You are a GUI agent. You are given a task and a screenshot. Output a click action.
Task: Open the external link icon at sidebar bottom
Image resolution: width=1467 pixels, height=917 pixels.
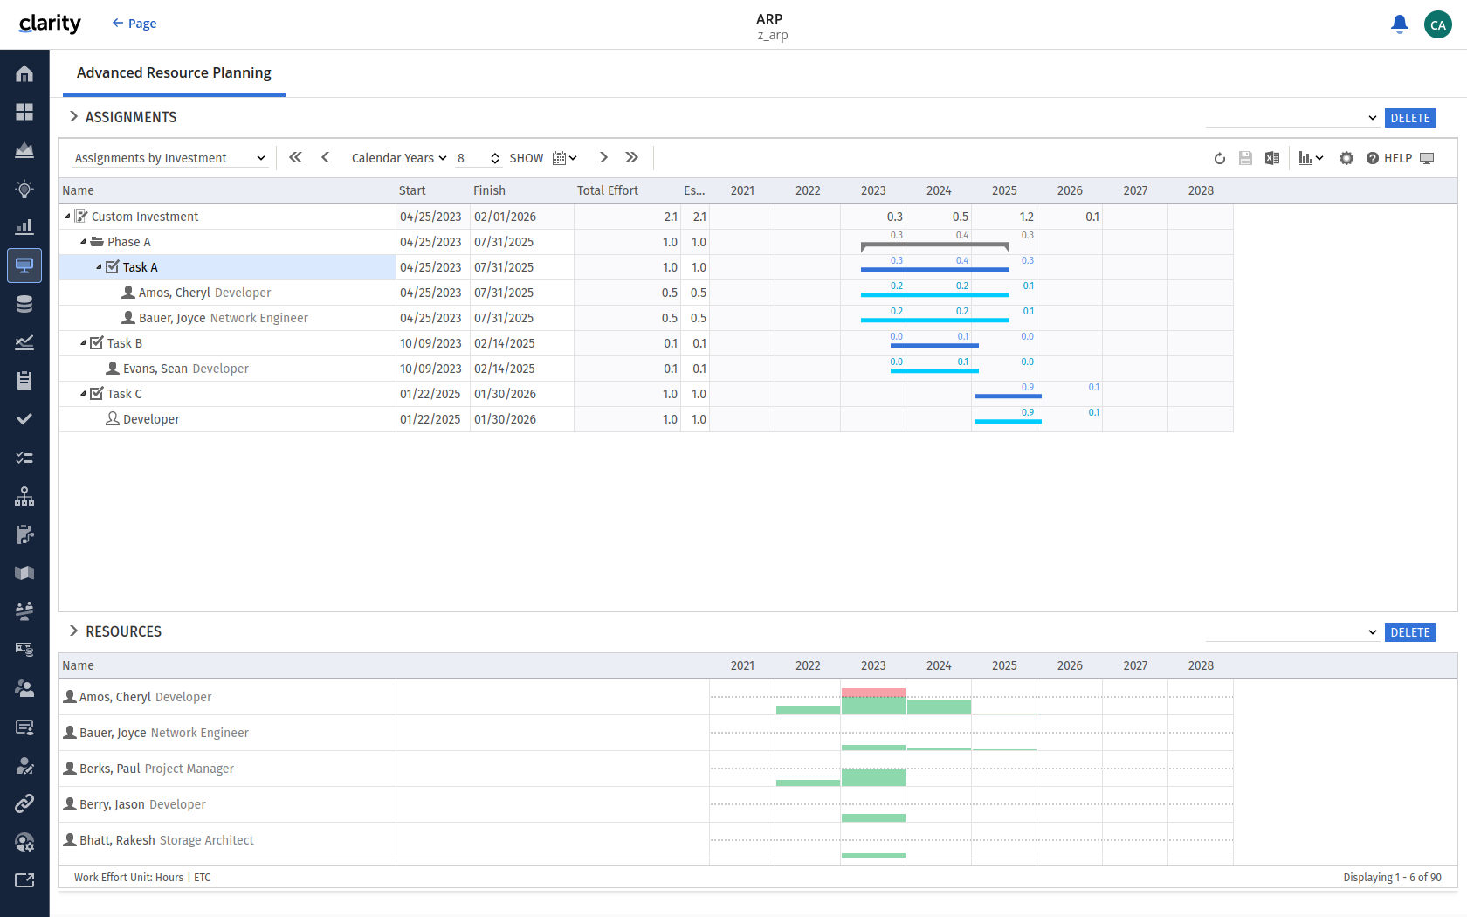coord(24,880)
